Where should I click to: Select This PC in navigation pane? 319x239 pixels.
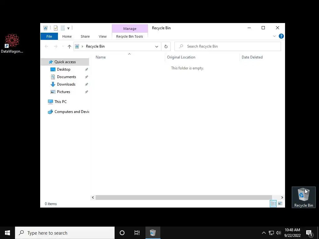pos(60,102)
